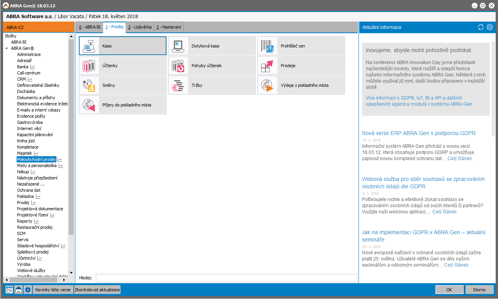This screenshot has height=299, width=498.
Task: Click 'Celý článek' under the 10. 5. 2018 article
Action: 459,159
